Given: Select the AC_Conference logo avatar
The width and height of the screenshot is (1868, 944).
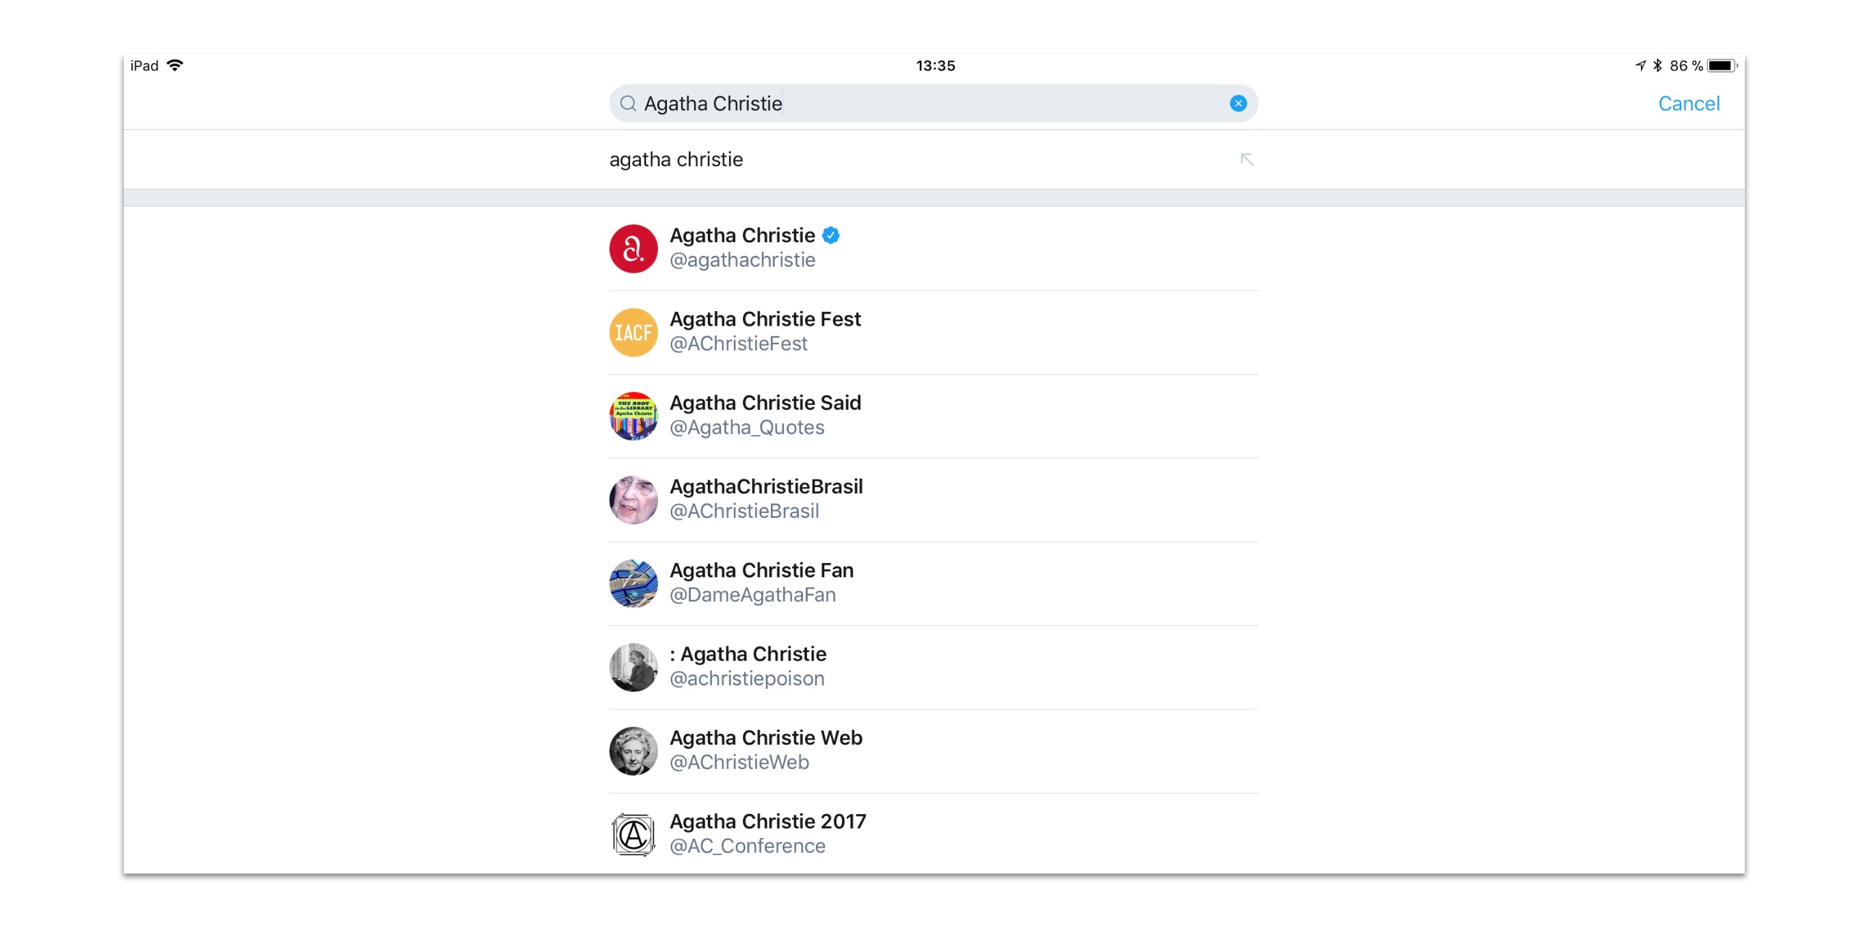Looking at the screenshot, I should click(633, 835).
